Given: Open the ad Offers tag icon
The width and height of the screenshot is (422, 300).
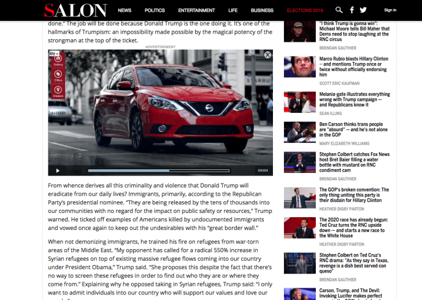Looking at the screenshot, I should tap(58, 75).
